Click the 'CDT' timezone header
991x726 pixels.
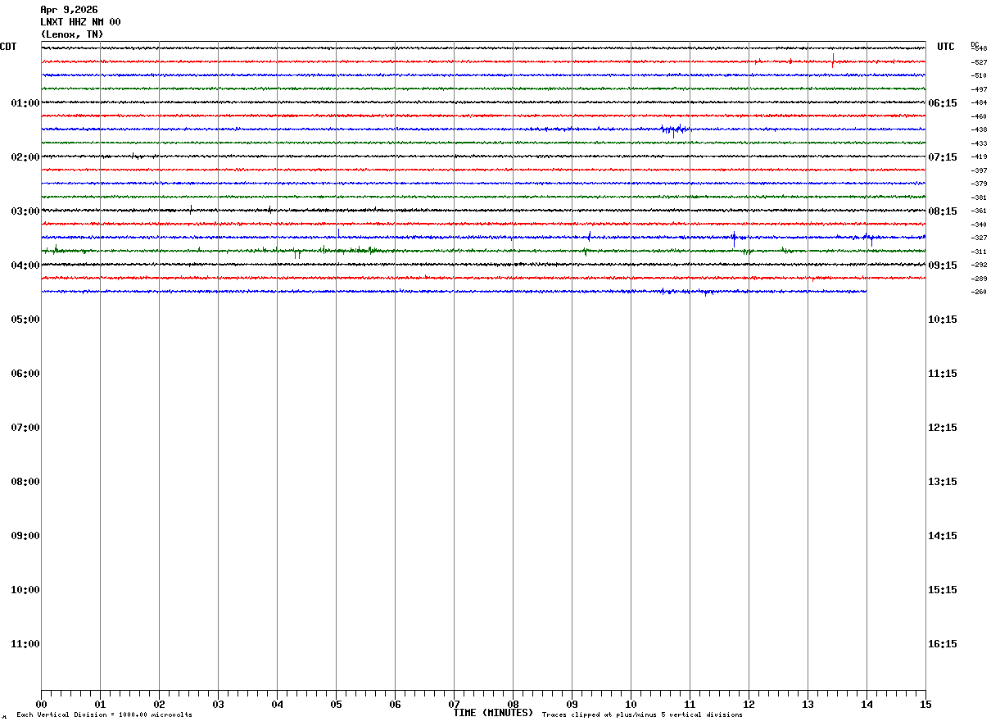8,47
